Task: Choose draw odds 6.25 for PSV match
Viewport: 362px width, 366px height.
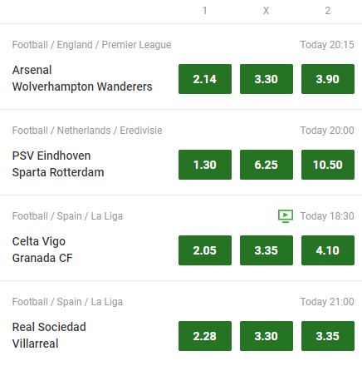Action: (267, 165)
